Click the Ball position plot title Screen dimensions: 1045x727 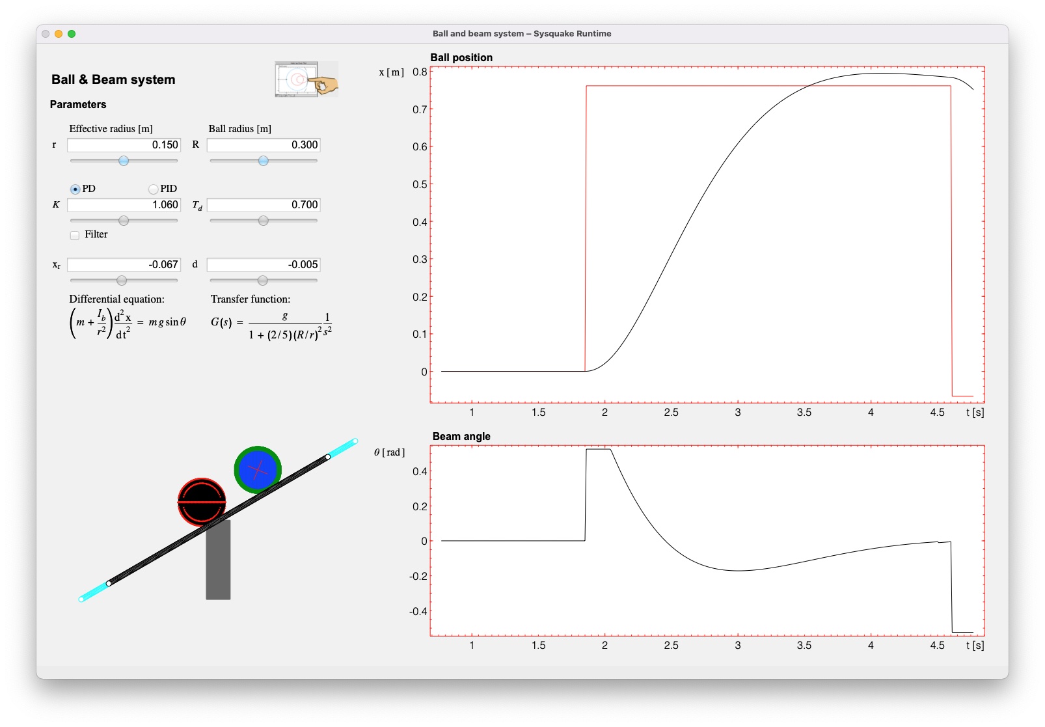click(x=461, y=57)
